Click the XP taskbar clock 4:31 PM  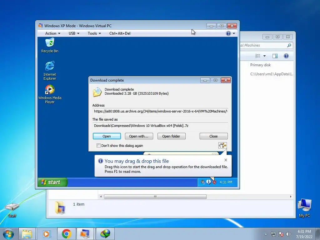click(x=226, y=182)
